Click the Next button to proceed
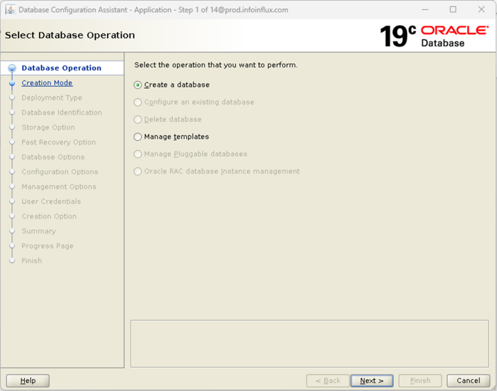Screen dimensions: 497x391 tap(372, 380)
